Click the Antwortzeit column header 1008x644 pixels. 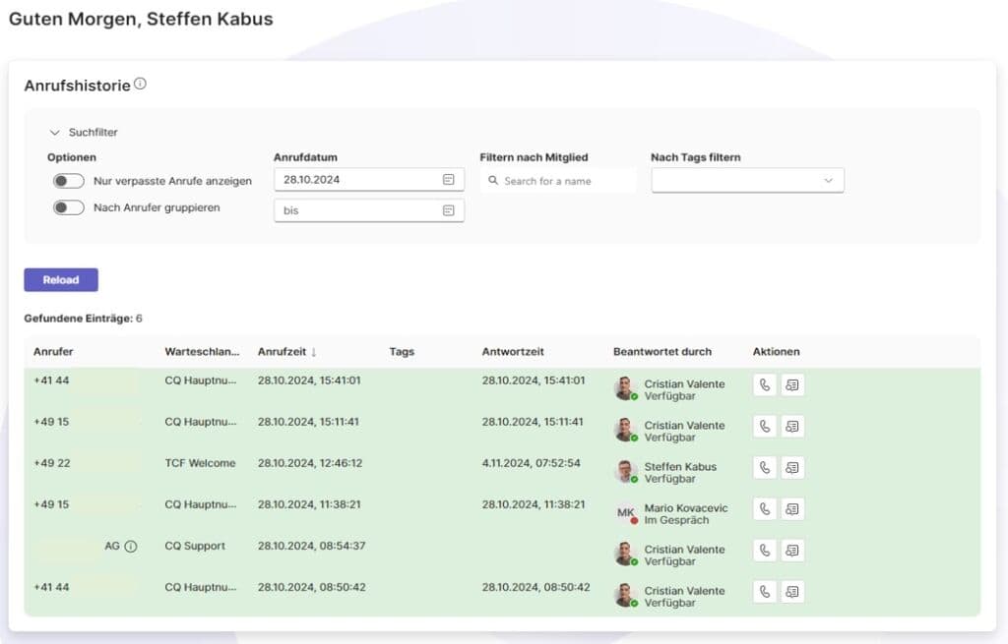(513, 352)
